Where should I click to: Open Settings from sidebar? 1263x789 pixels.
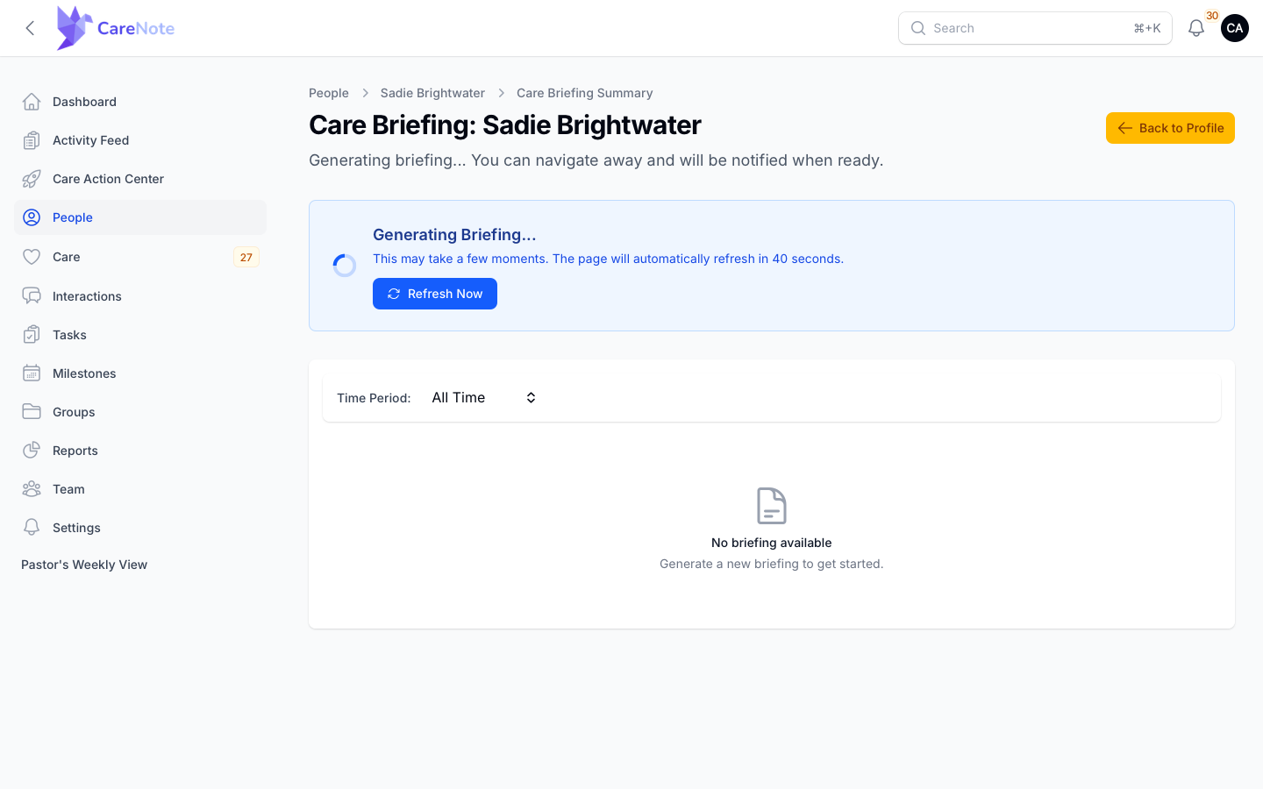tap(140, 528)
